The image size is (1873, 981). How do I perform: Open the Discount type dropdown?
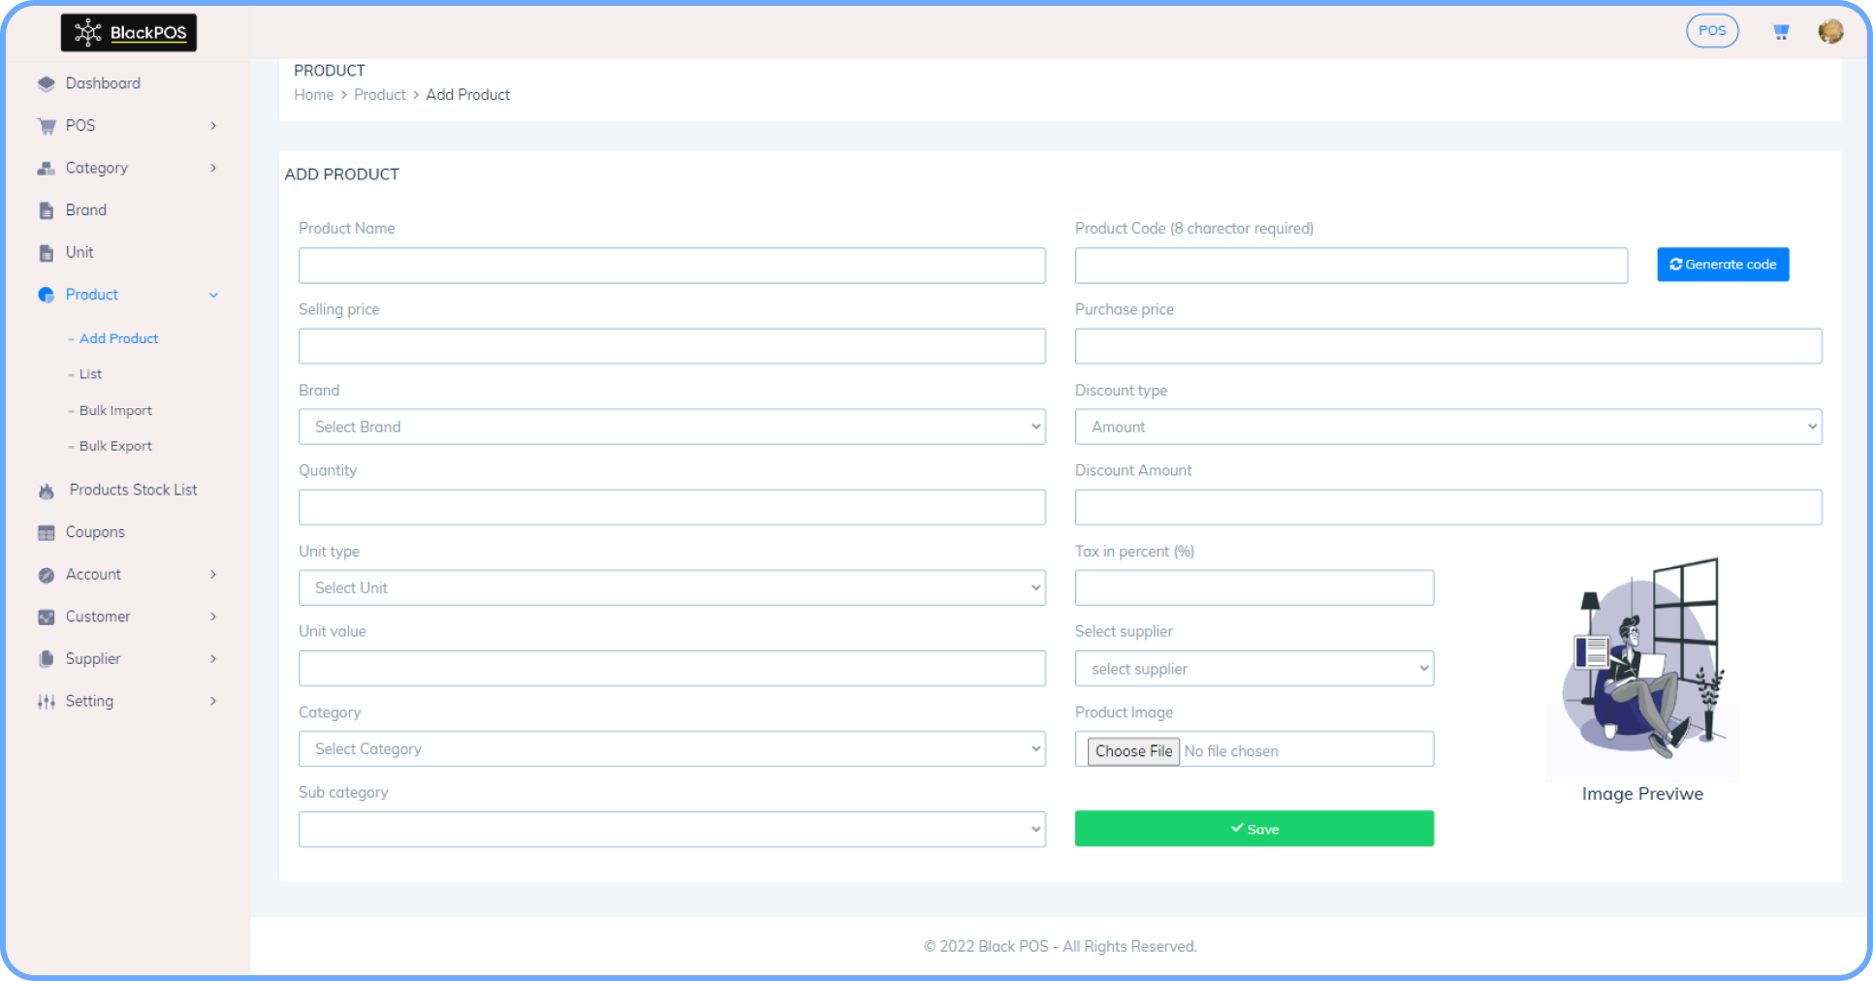(1447, 427)
